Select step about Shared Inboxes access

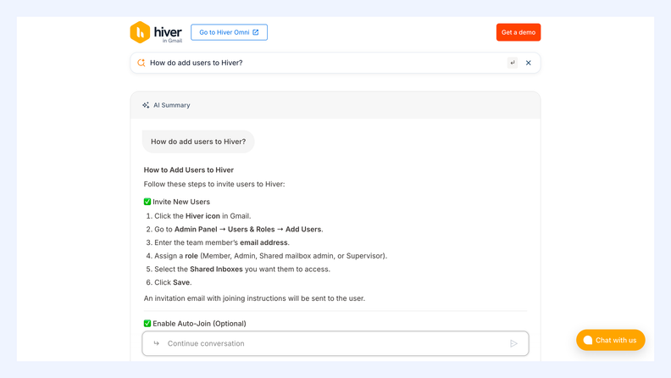238,270
